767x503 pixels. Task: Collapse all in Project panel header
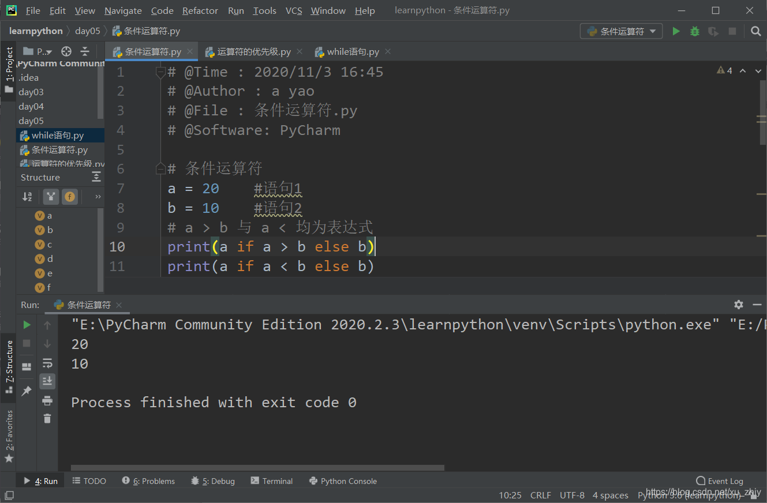85,51
